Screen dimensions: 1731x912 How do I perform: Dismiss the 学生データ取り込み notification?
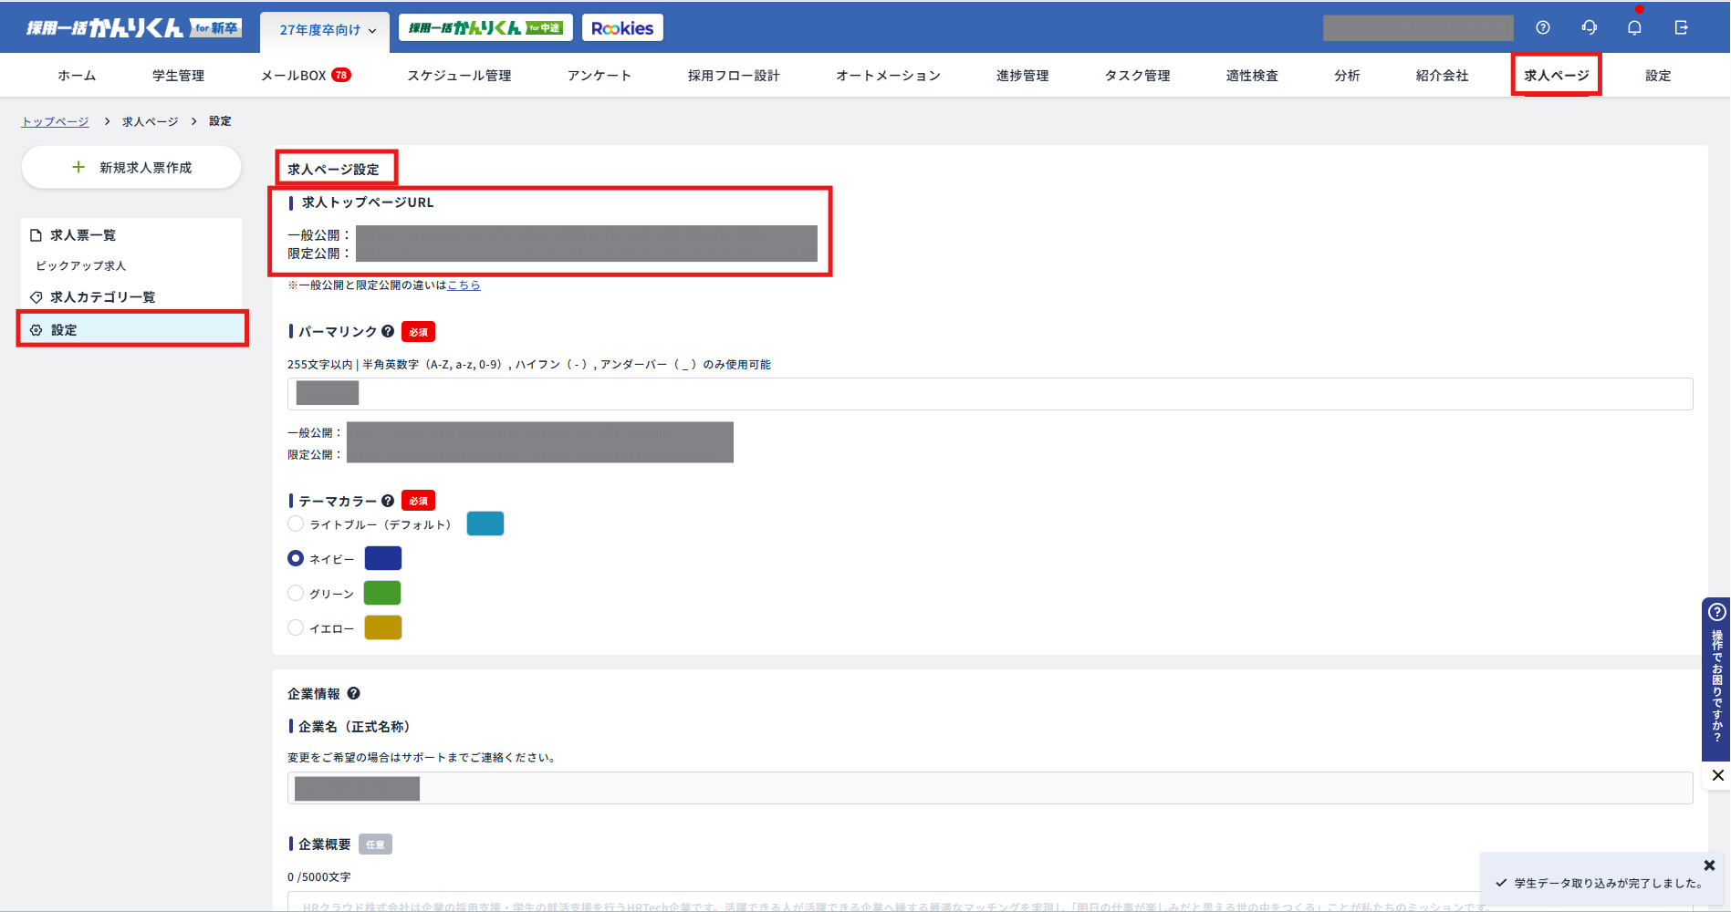point(1709,865)
